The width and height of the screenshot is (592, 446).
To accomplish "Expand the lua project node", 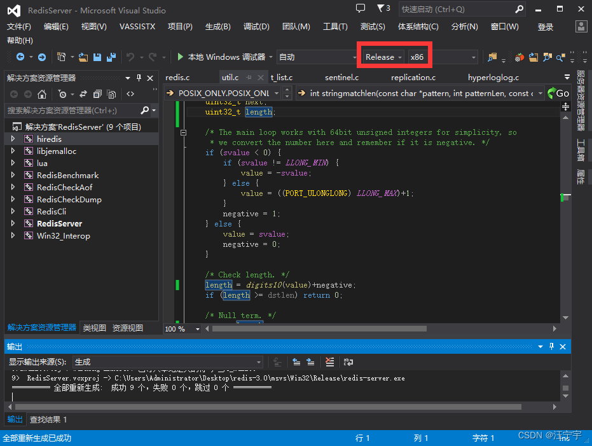I will [13, 163].
